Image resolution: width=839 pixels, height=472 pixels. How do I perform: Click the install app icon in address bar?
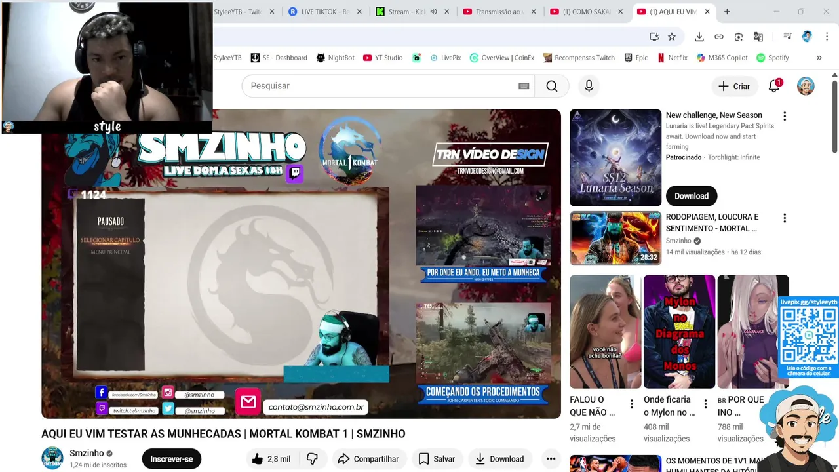(654, 37)
